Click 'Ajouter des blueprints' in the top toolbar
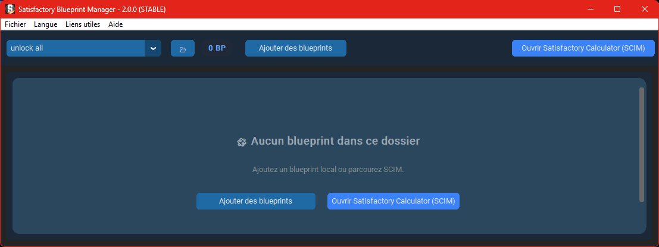This screenshot has height=247, width=659. pyautogui.click(x=295, y=48)
